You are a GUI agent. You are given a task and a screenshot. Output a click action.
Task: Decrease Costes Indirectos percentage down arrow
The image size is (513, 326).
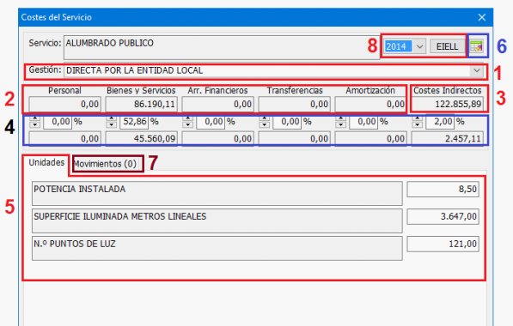coord(417,124)
